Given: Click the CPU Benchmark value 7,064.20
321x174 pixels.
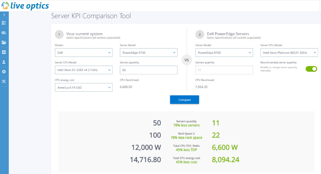Looking at the screenshot, I should point(201,87).
